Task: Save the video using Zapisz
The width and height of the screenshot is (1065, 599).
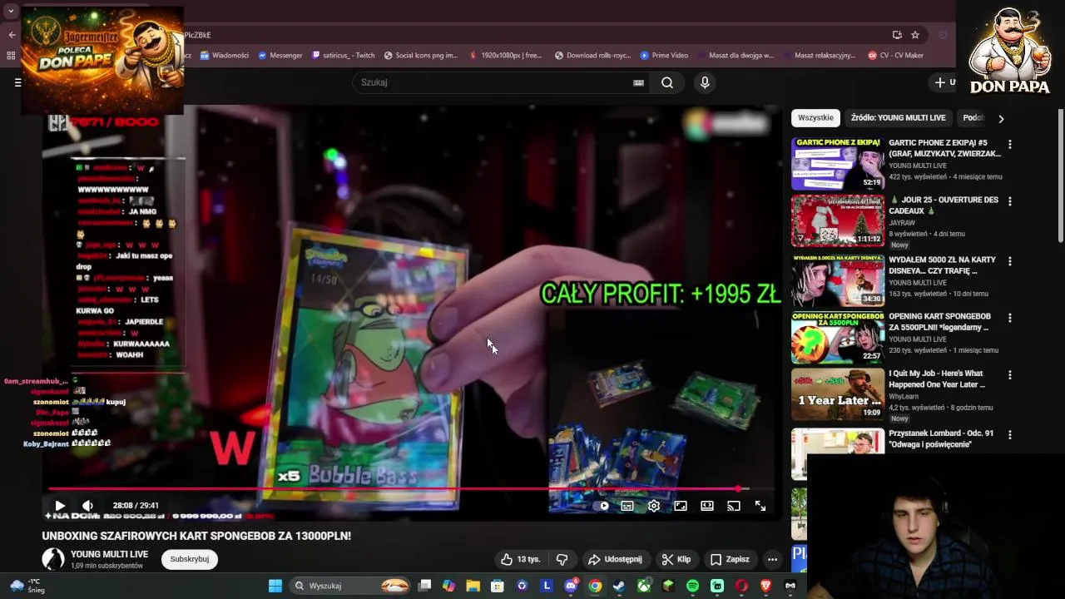Action: [730, 559]
